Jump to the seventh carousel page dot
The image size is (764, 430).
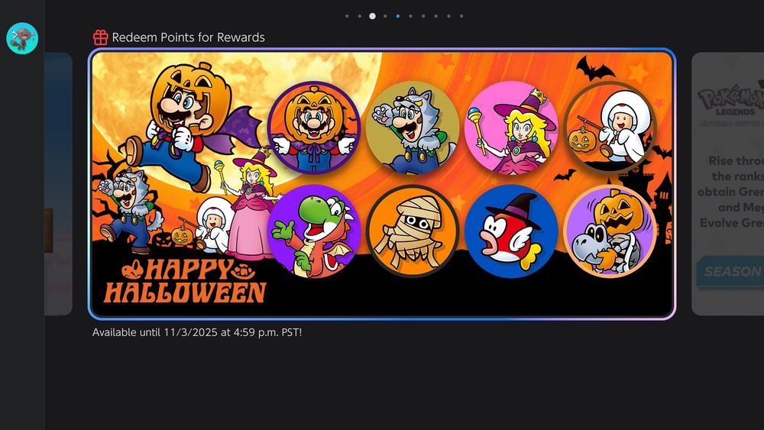pyautogui.click(x=423, y=16)
